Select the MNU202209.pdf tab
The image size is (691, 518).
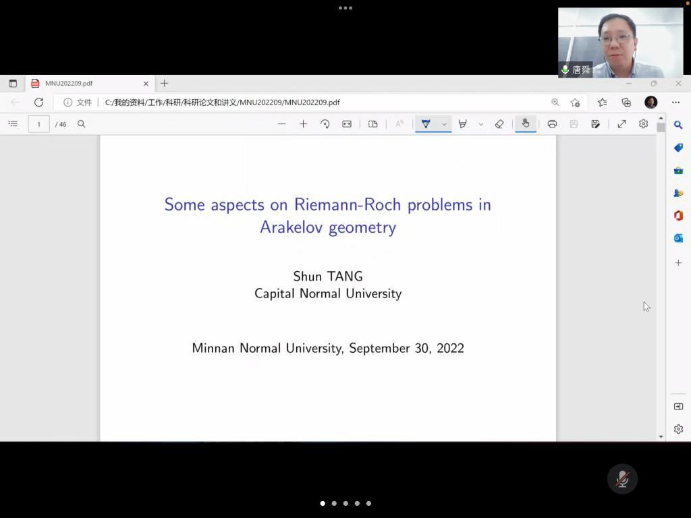88,84
